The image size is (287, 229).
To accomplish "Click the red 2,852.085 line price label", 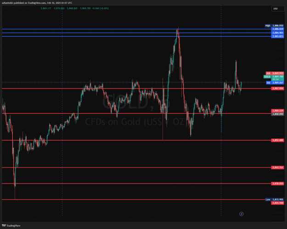I will click(278, 140).
